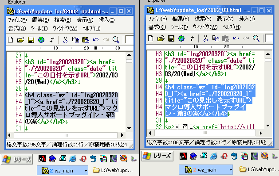The width and height of the screenshot is (279, 176).
Task: Save using the floppy icon in right window
Action: (171, 38)
